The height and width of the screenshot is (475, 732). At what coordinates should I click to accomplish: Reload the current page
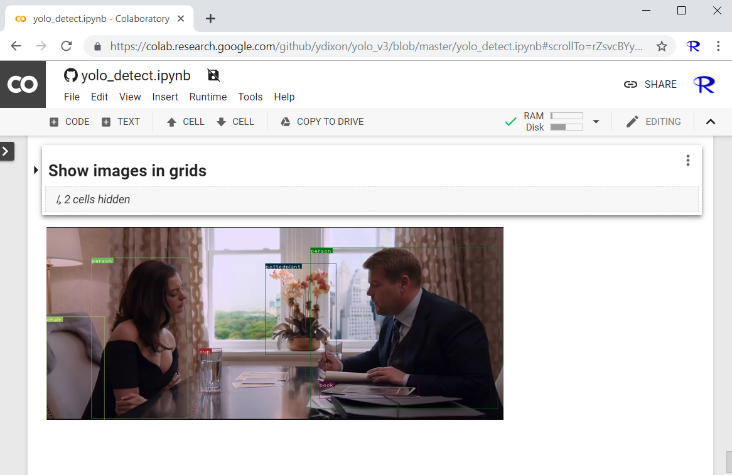point(67,46)
